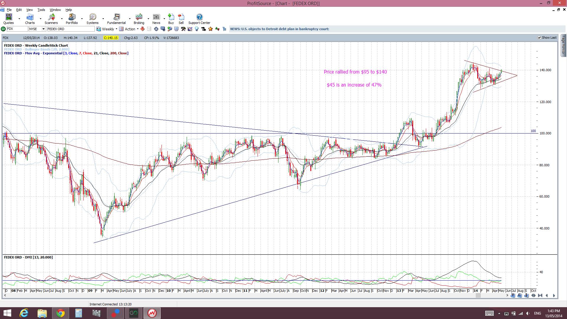
Task: Click the Page Monitor side tab
Action: point(563,45)
